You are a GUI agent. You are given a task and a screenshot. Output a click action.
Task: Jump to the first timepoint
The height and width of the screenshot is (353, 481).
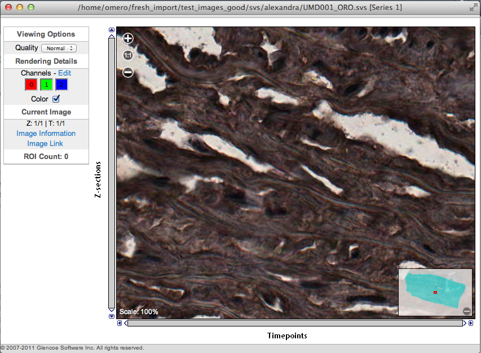point(120,323)
